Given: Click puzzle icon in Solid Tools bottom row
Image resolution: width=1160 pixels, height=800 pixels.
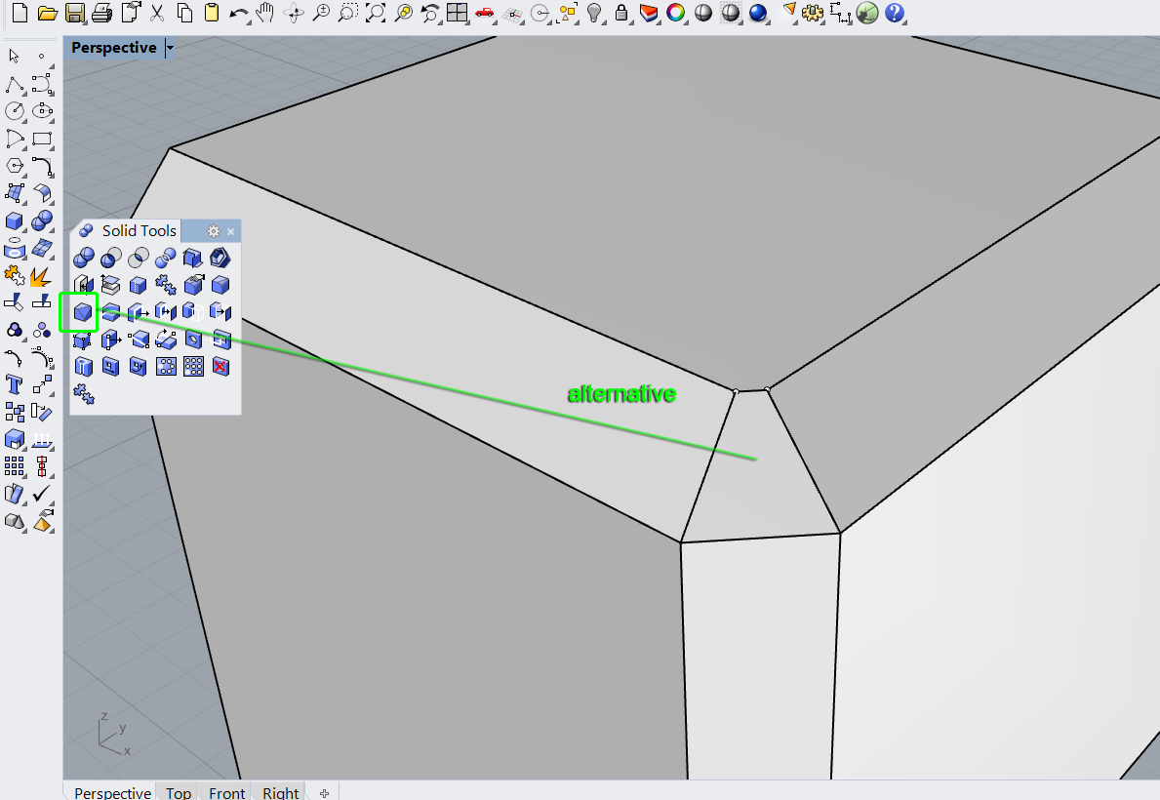Looking at the screenshot, I should click(x=84, y=394).
